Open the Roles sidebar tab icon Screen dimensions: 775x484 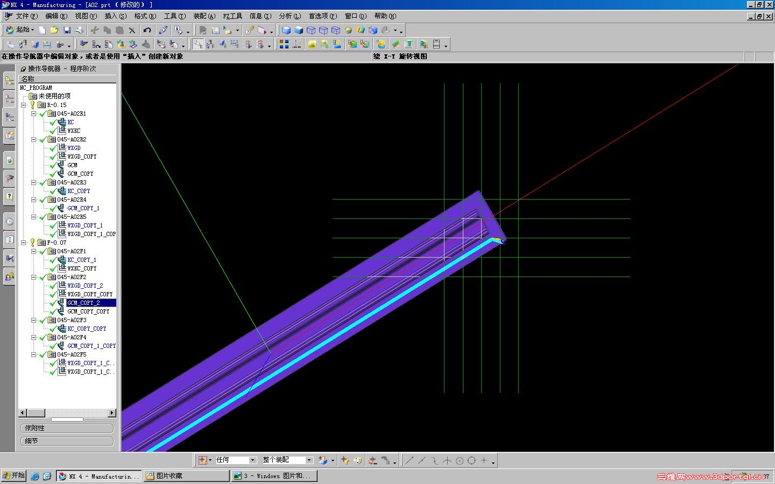pos(10,276)
